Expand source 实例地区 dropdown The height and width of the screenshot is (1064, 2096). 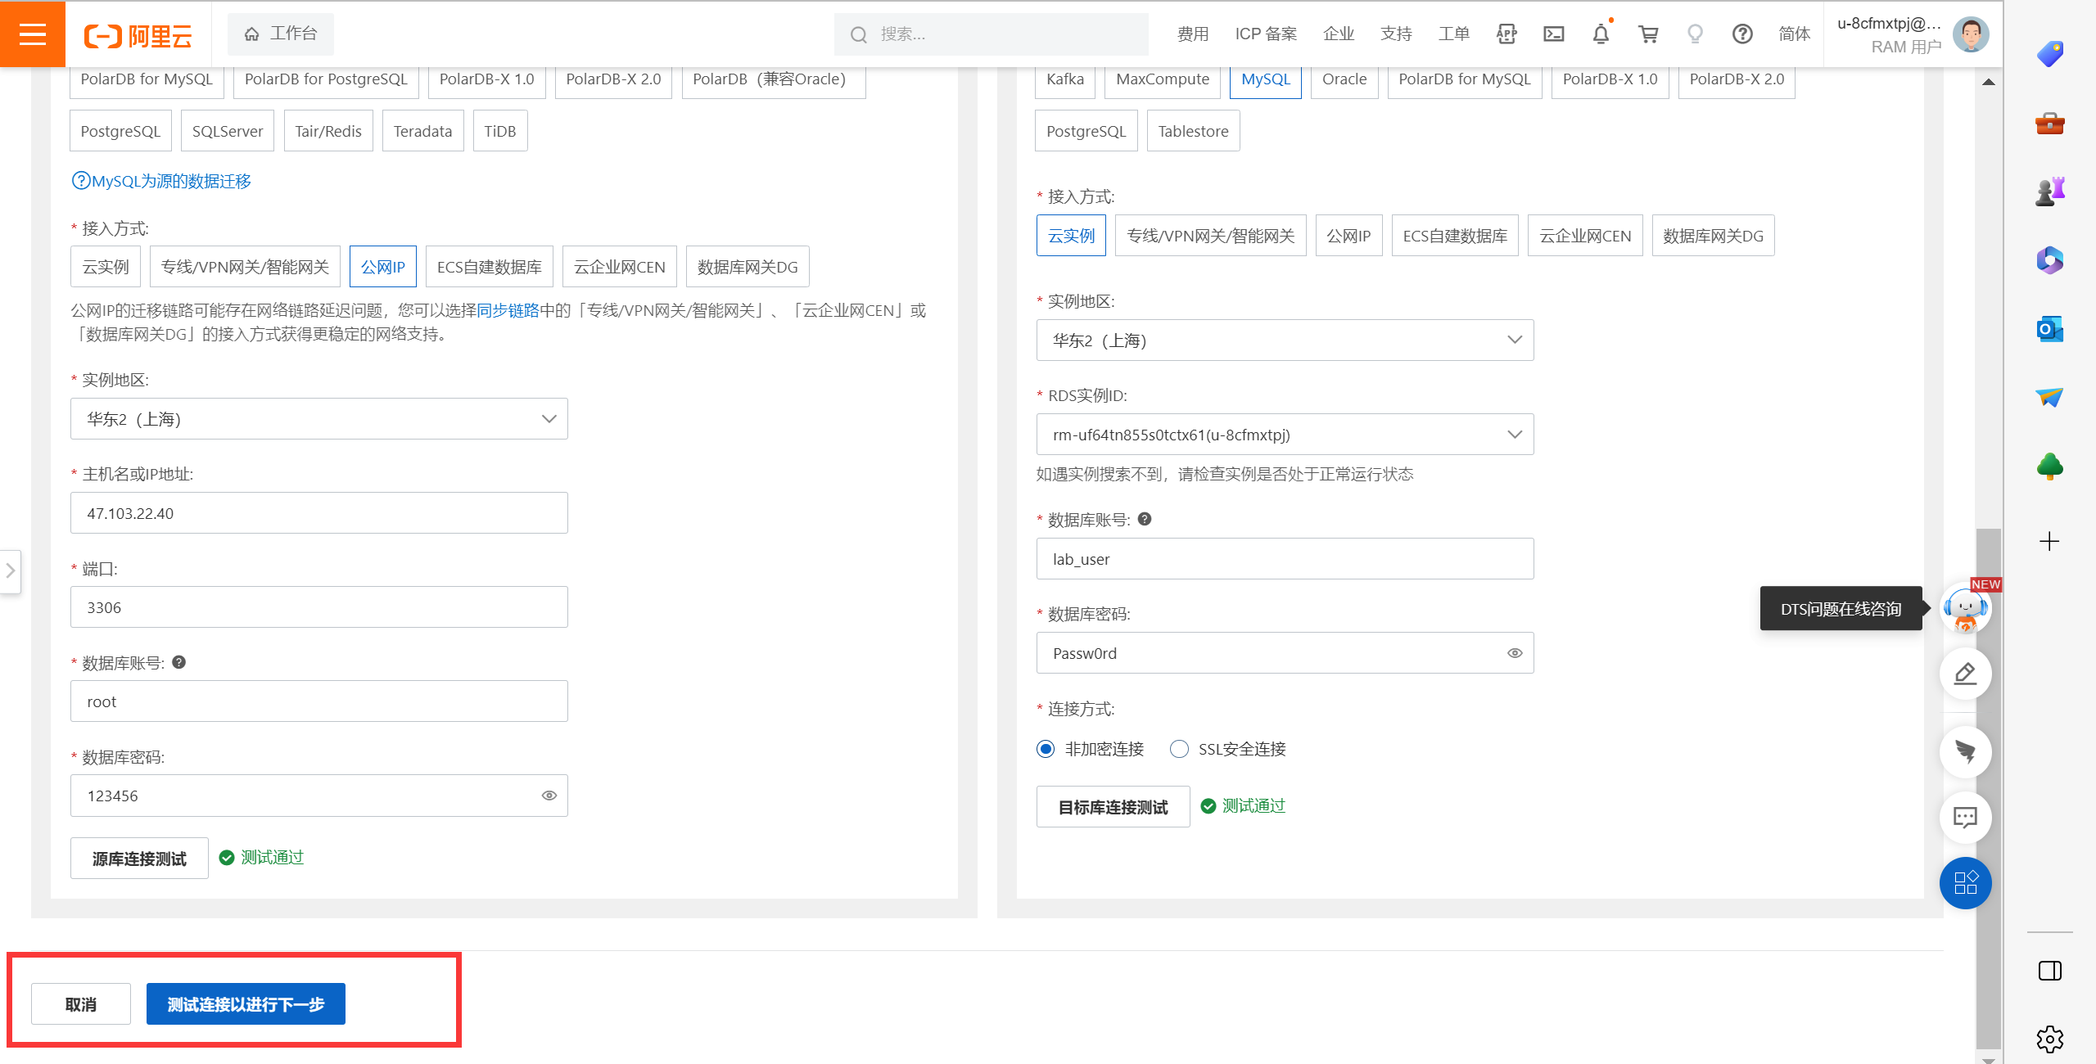pos(319,419)
